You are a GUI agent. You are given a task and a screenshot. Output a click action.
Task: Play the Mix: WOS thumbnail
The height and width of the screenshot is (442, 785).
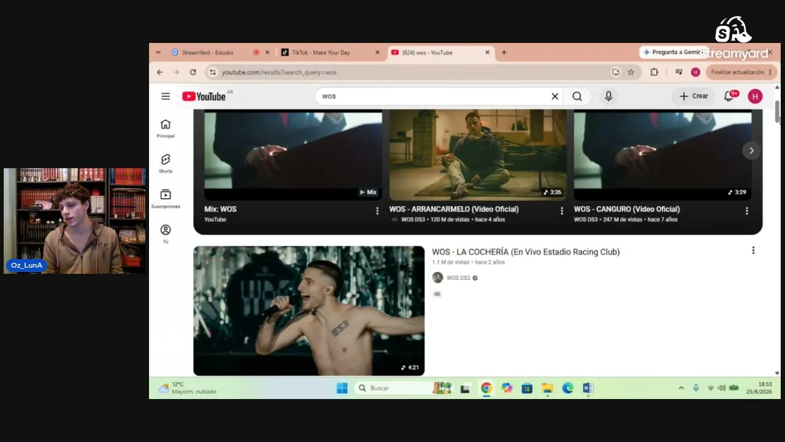(x=293, y=155)
